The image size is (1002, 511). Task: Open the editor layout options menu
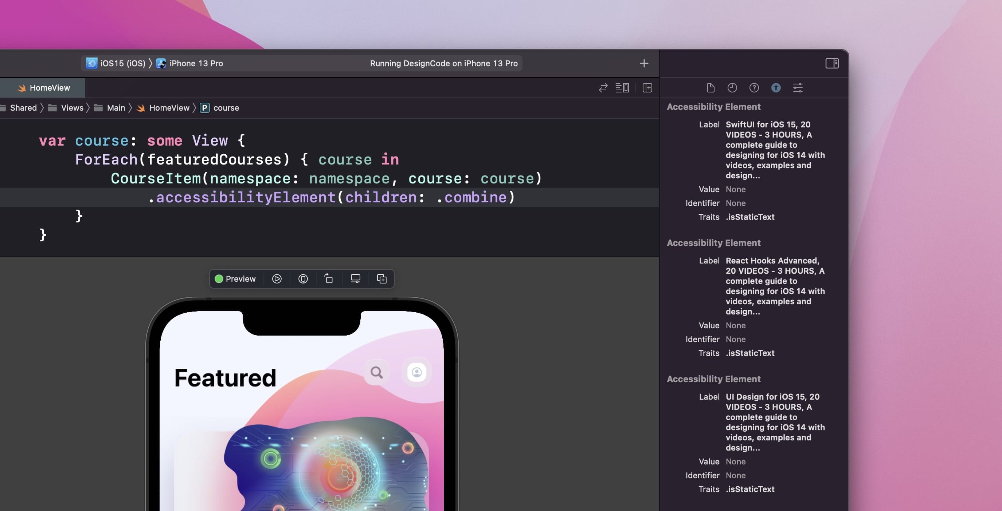click(x=622, y=88)
